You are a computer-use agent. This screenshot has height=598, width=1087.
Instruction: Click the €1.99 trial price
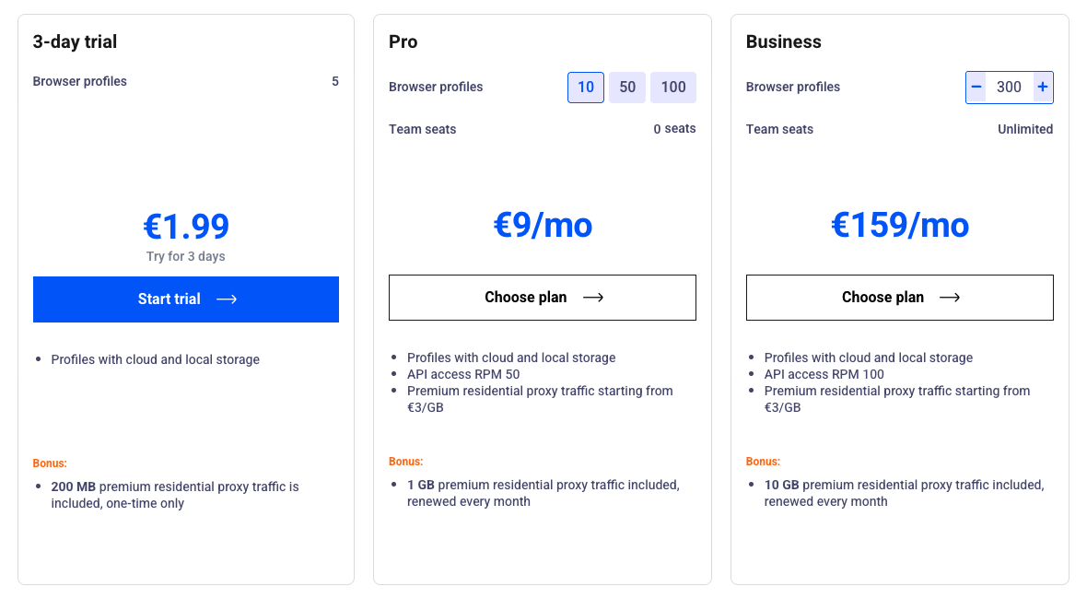(186, 227)
